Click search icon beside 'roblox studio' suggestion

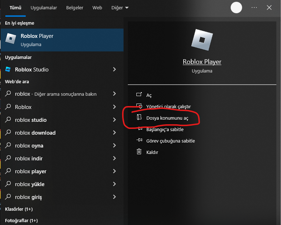8,119
